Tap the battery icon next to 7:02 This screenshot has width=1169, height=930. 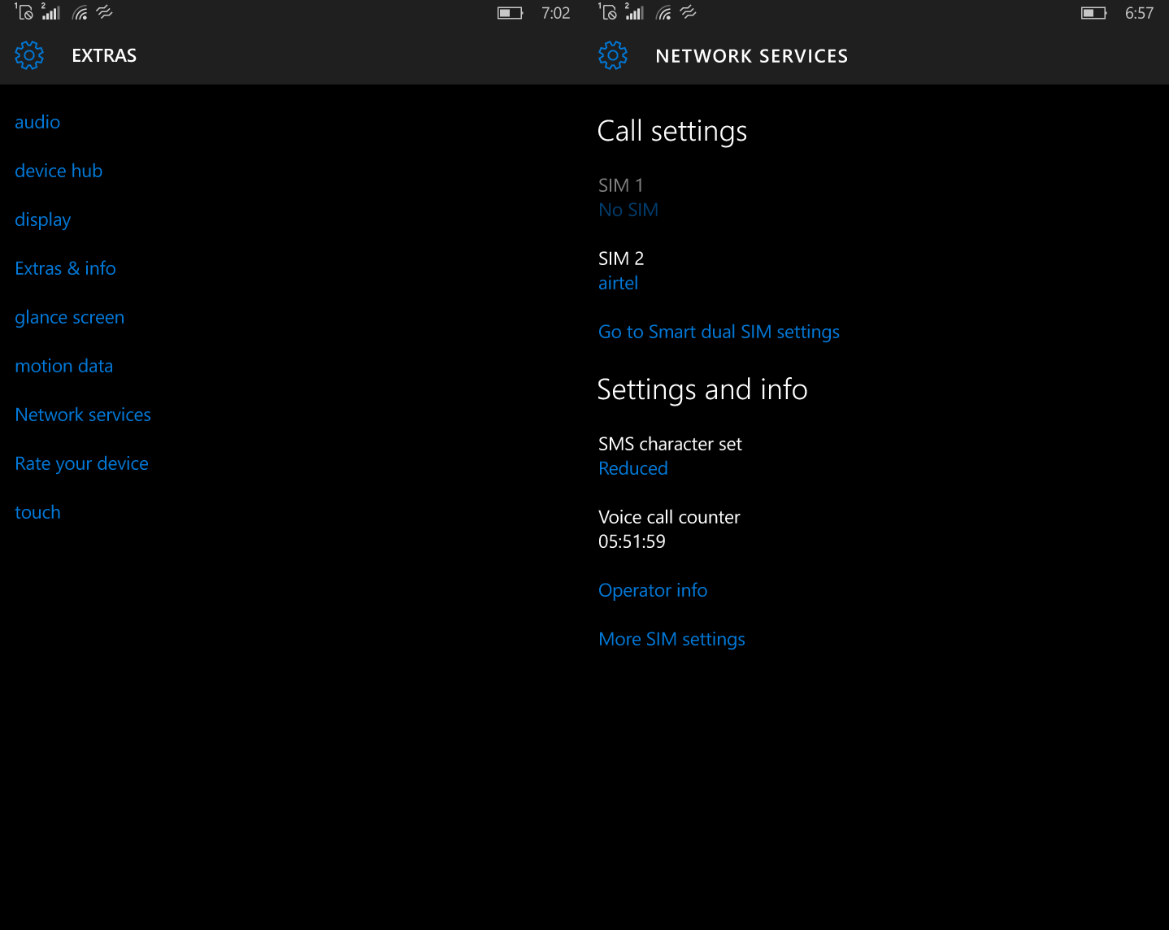click(510, 13)
